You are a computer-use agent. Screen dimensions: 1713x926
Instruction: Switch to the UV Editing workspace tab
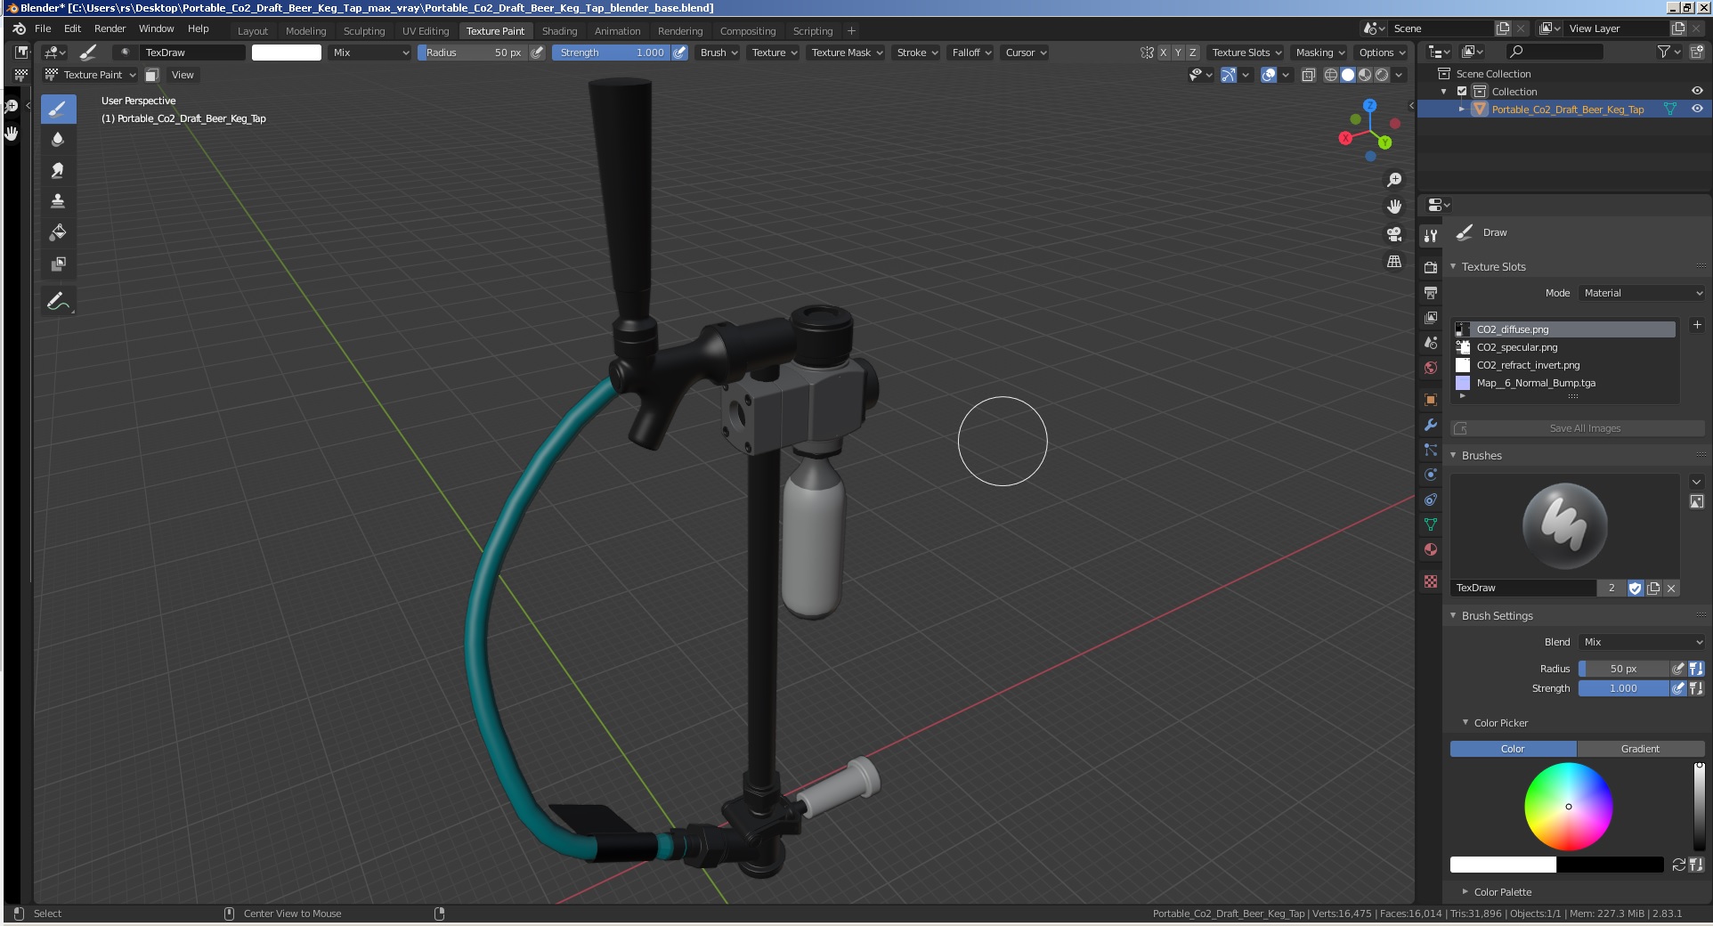click(x=426, y=31)
